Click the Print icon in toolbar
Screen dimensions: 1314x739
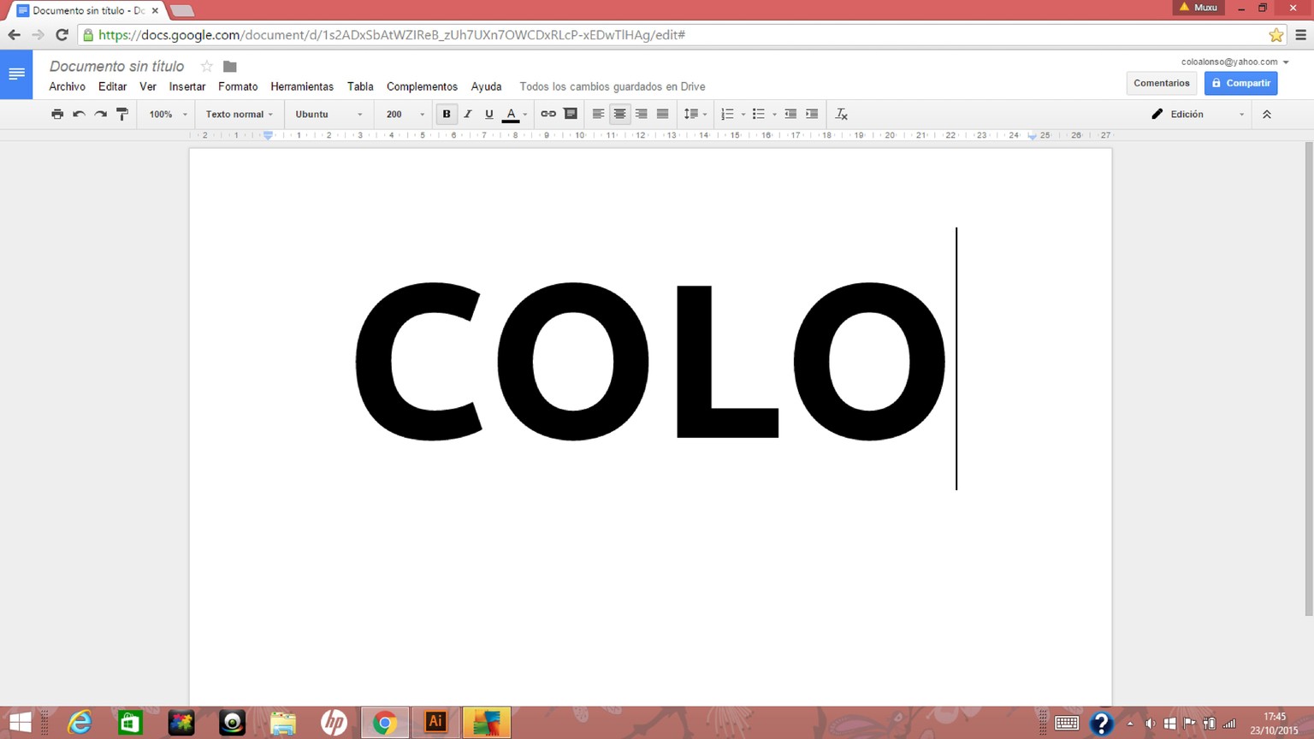57,114
